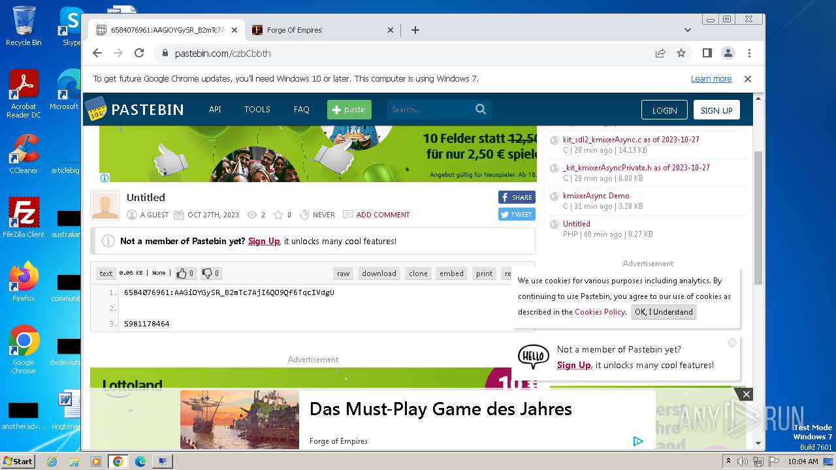The height and width of the screenshot is (470, 836).
Task: Open Chrome profile avatar
Action: point(728,53)
